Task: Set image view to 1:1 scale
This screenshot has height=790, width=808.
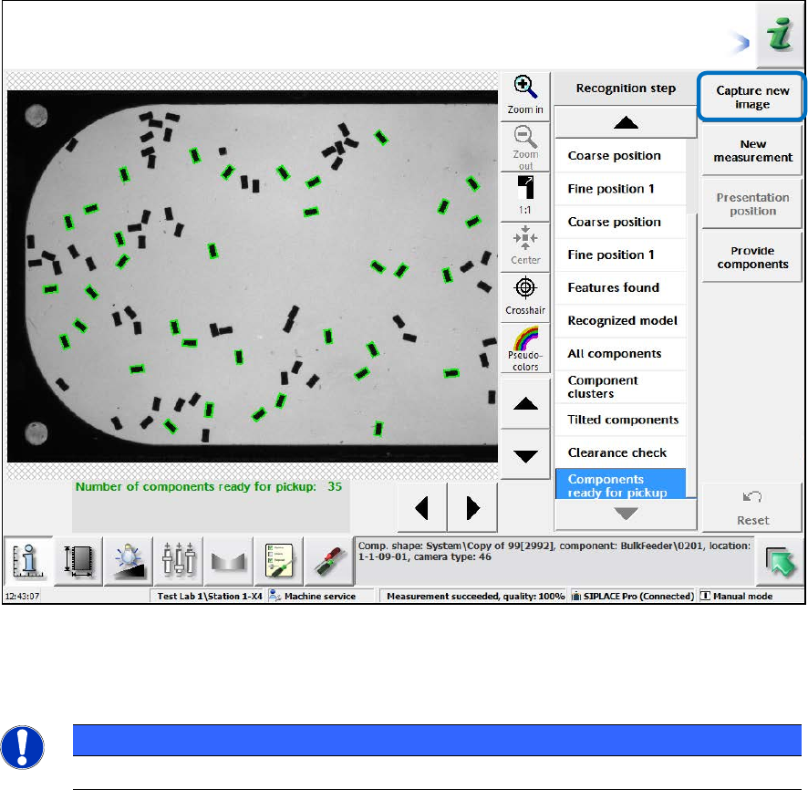Action: point(525,196)
